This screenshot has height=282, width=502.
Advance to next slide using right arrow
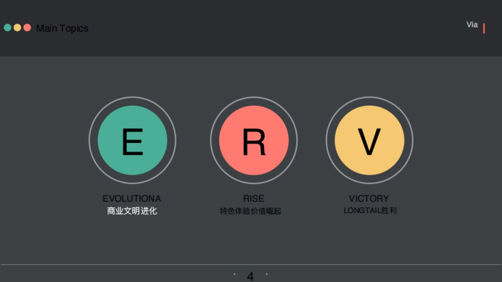[x=267, y=274]
